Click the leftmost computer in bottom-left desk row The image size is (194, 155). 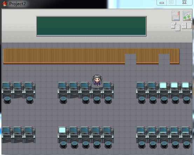point(7,134)
